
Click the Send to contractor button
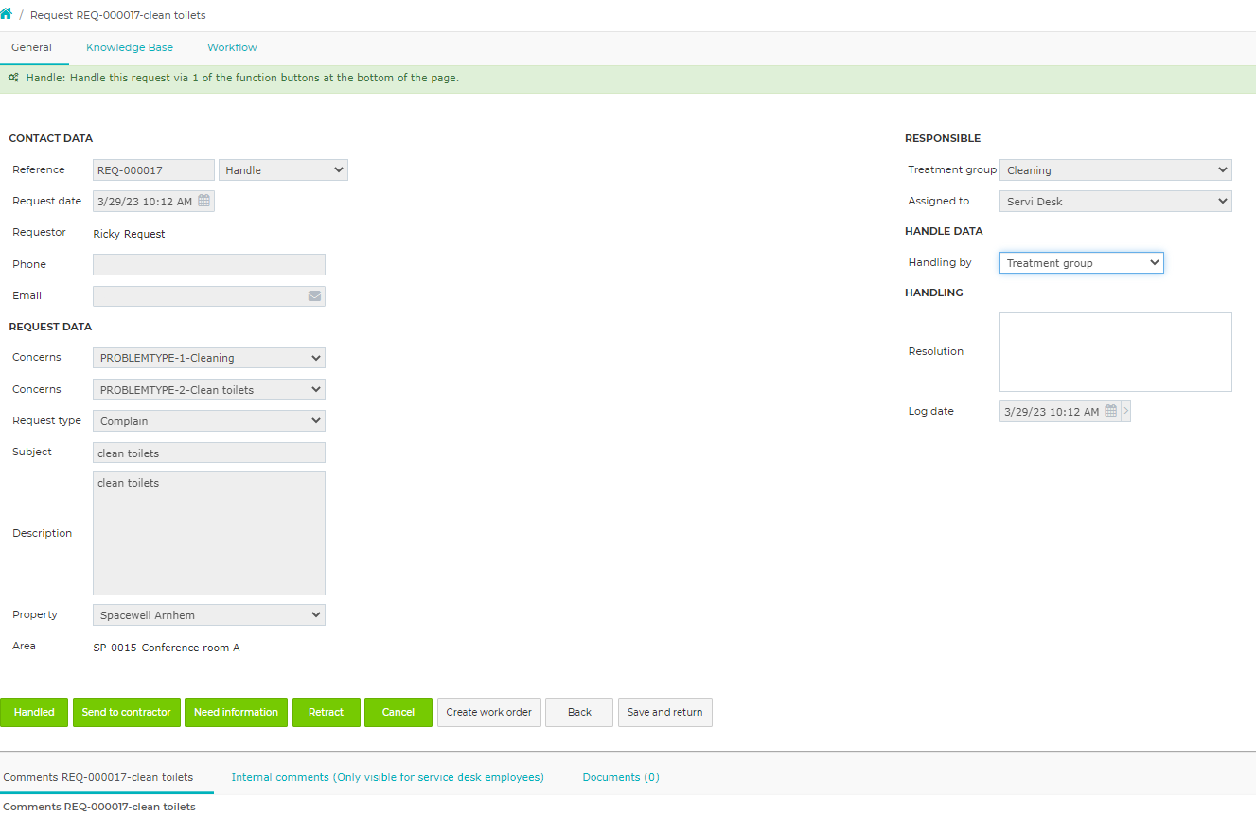pos(126,712)
